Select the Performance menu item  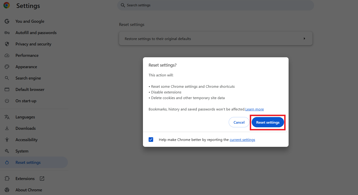[x=27, y=55]
